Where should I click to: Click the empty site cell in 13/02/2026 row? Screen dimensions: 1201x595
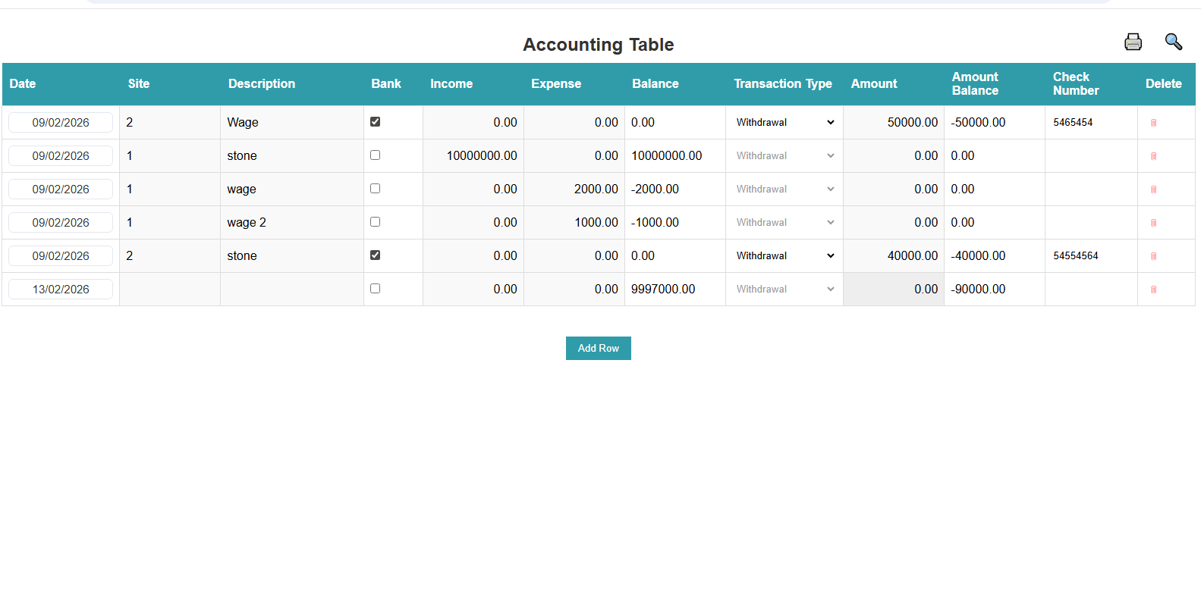coord(170,289)
